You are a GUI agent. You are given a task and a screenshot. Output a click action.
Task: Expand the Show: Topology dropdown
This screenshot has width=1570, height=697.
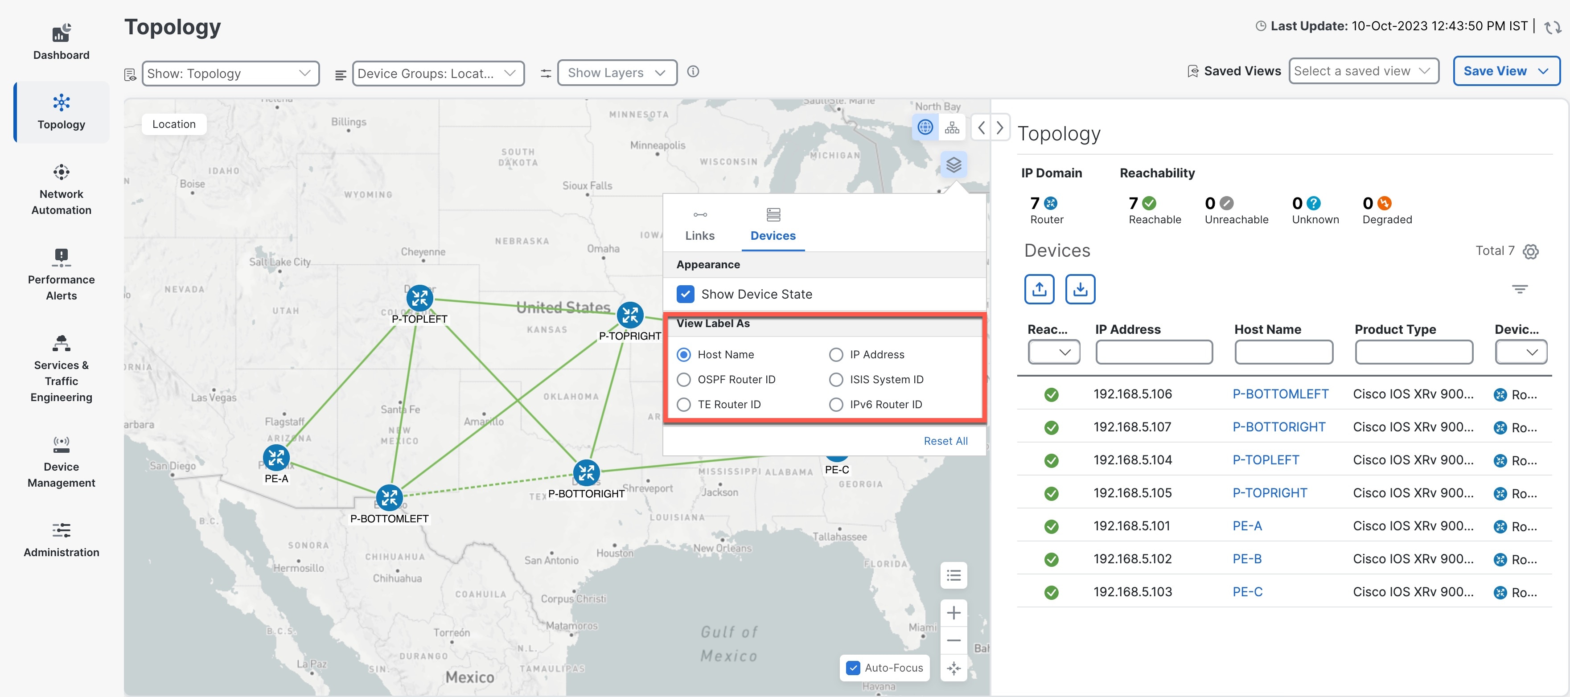[230, 73]
